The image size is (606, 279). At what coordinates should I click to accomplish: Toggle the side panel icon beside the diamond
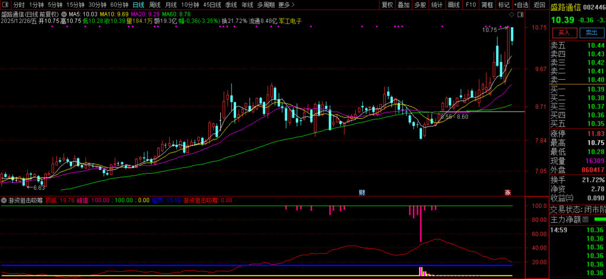pyautogui.click(x=520, y=13)
